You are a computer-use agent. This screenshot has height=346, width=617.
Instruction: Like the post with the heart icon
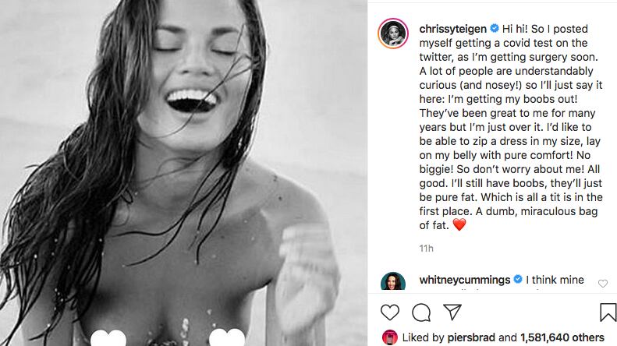coord(390,312)
